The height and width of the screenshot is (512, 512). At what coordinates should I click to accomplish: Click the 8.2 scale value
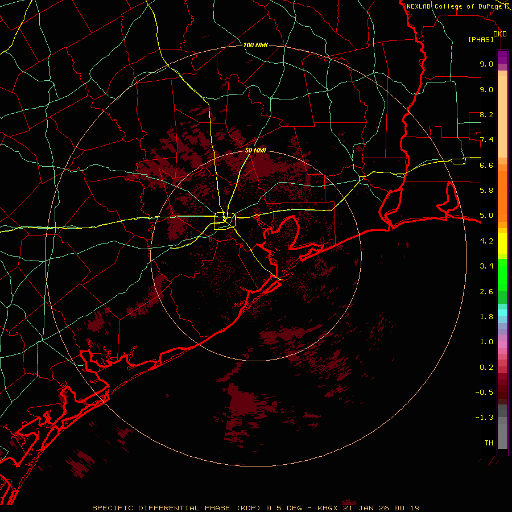[x=486, y=114]
